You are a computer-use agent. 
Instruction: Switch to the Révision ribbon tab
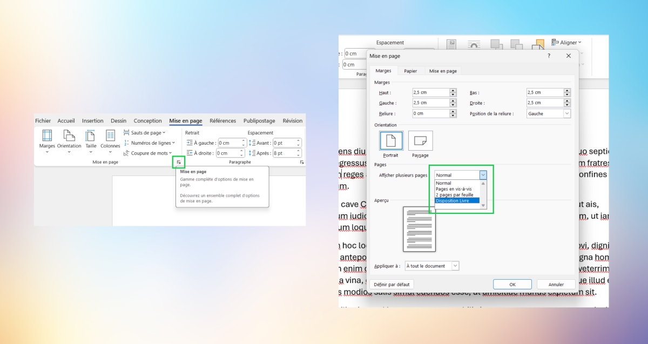(293, 121)
